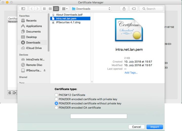Go back with the left chevron
Viewport: 182px width, 131px height.
(x=32, y=9)
